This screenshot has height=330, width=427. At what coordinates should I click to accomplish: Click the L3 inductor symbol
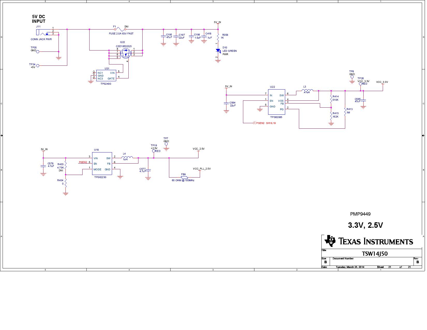(x=307, y=90)
